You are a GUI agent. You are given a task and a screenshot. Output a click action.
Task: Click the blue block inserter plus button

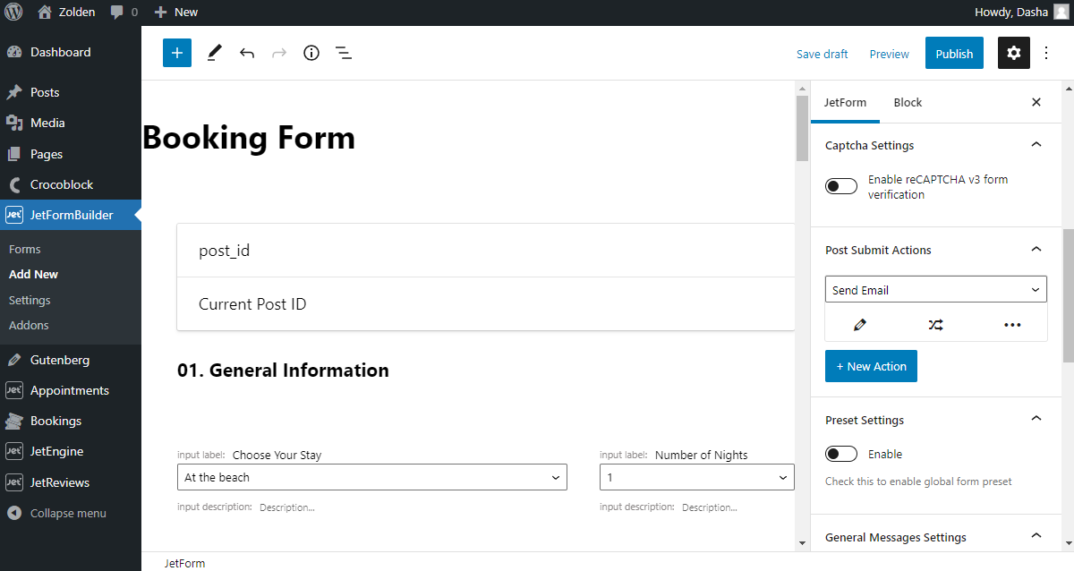pos(177,53)
